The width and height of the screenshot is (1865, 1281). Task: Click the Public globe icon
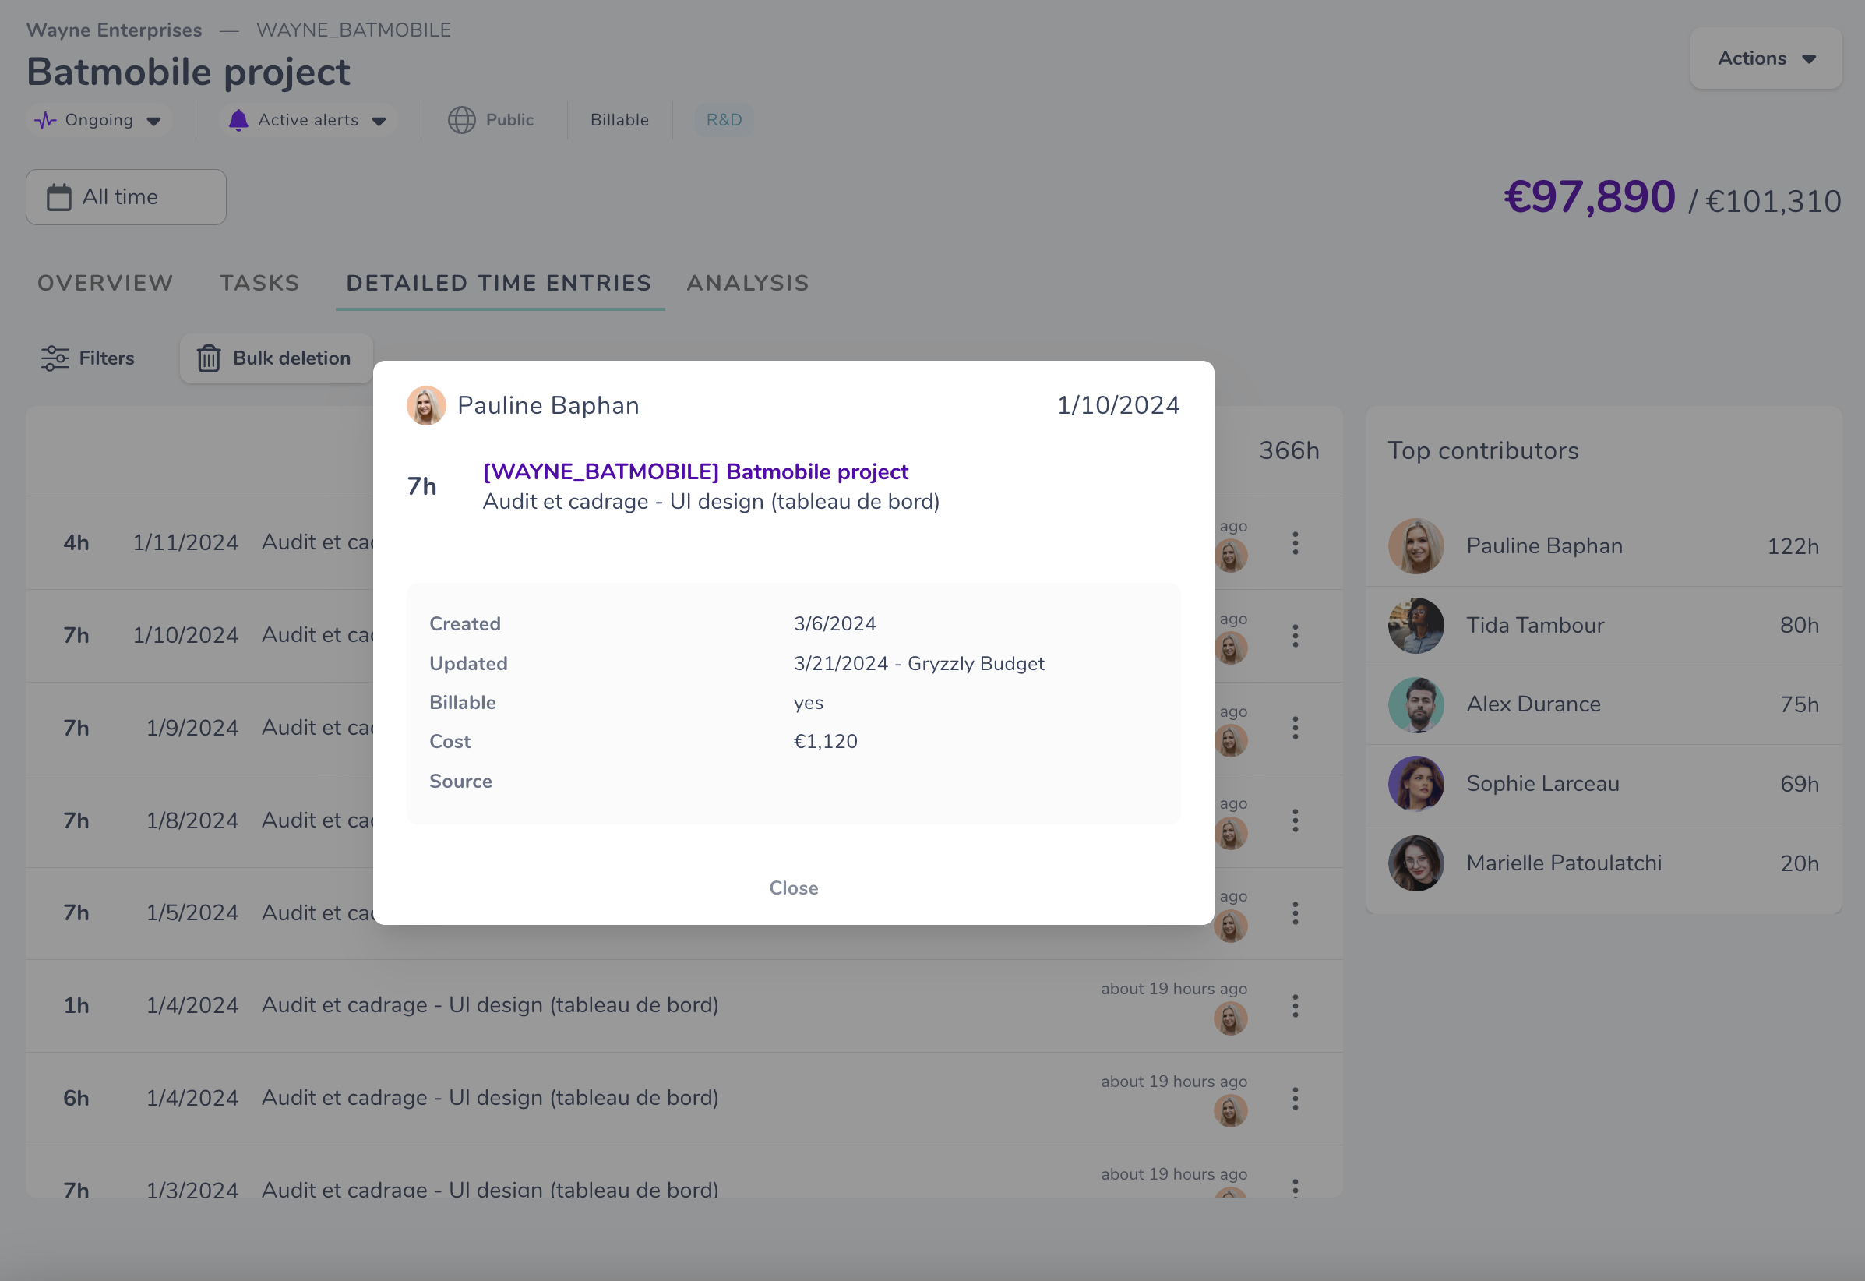tap(461, 121)
